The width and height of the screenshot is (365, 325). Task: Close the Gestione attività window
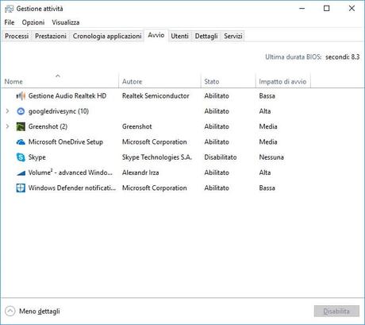(x=352, y=9)
